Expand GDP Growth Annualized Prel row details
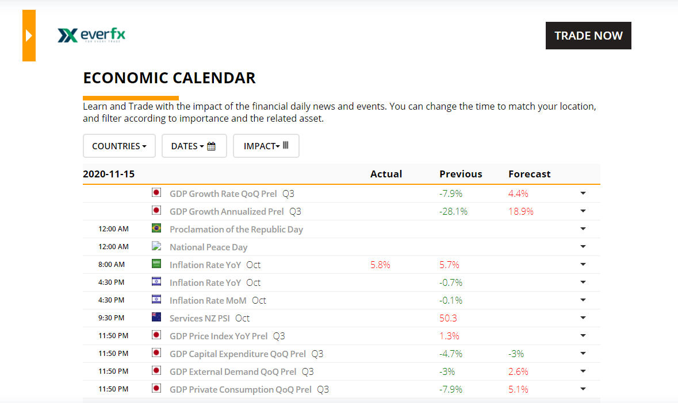 [583, 211]
